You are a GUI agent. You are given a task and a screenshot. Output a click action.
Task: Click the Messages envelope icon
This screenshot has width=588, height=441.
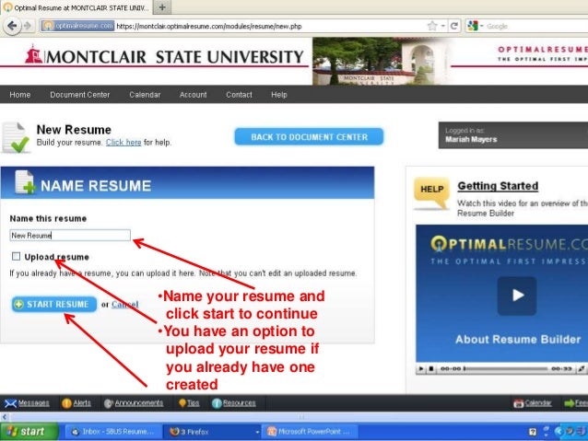click(10, 403)
